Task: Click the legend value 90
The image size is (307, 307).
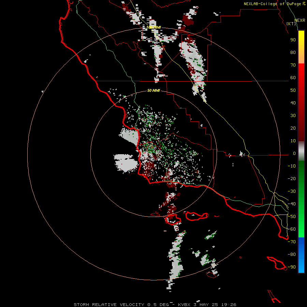Action: [293, 40]
